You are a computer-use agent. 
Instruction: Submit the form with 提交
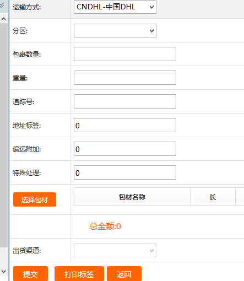(x=30, y=274)
